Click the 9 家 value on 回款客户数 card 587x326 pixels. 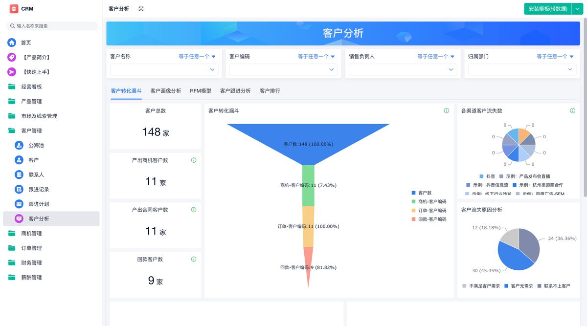tap(155, 281)
